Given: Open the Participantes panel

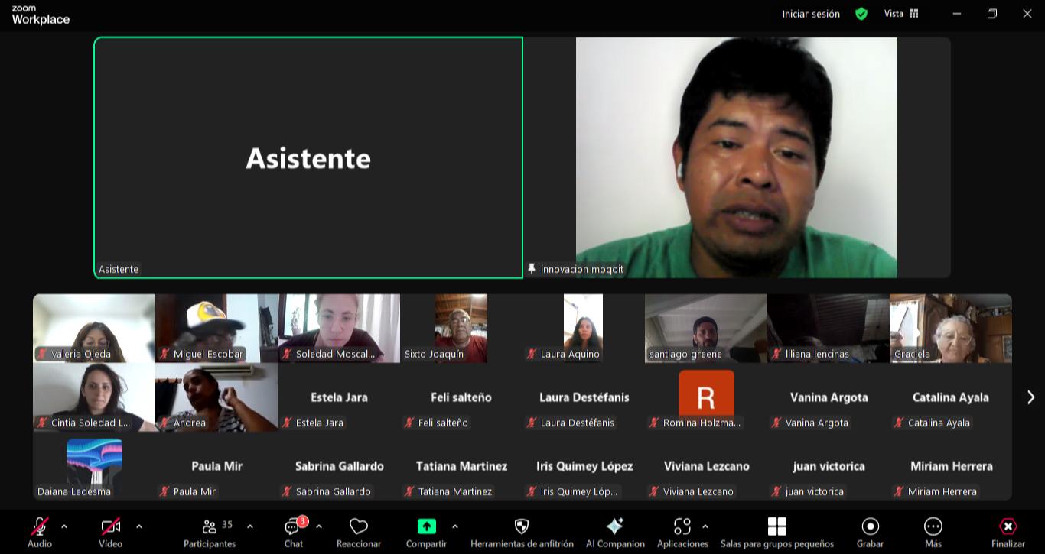Looking at the screenshot, I should pos(210,532).
